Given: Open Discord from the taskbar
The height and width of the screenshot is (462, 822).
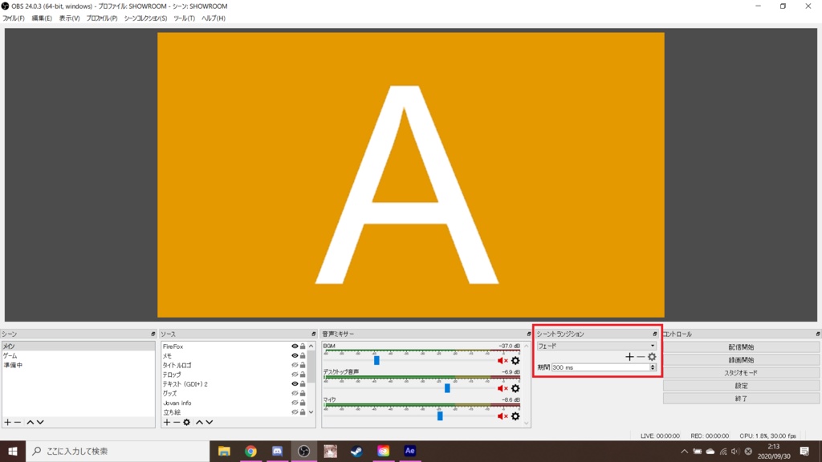Looking at the screenshot, I should pyautogui.click(x=277, y=451).
